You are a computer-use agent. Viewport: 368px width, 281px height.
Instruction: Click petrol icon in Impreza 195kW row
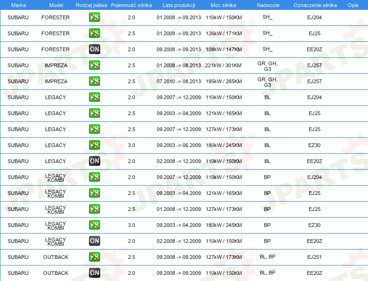(94, 81)
